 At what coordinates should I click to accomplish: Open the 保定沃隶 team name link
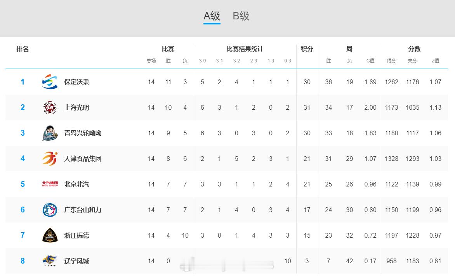[x=76, y=82]
